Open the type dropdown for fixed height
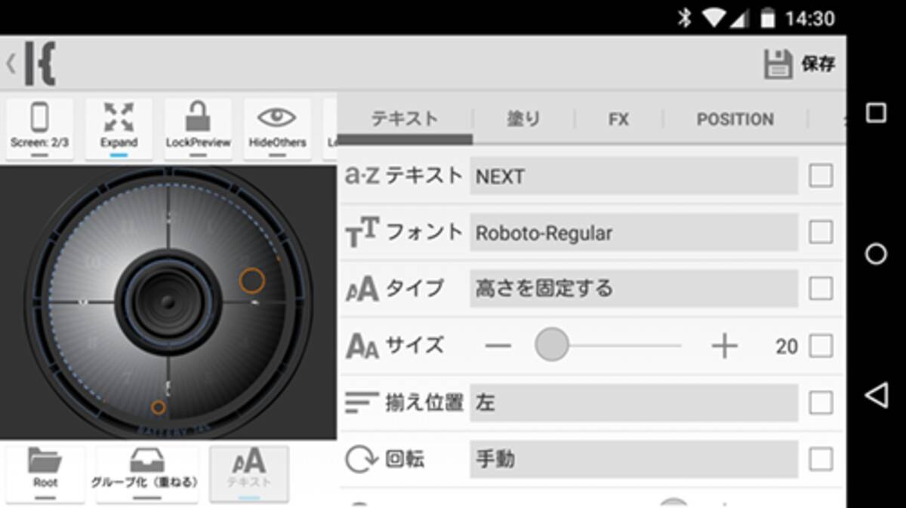The width and height of the screenshot is (906, 508). (x=633, y=289)
